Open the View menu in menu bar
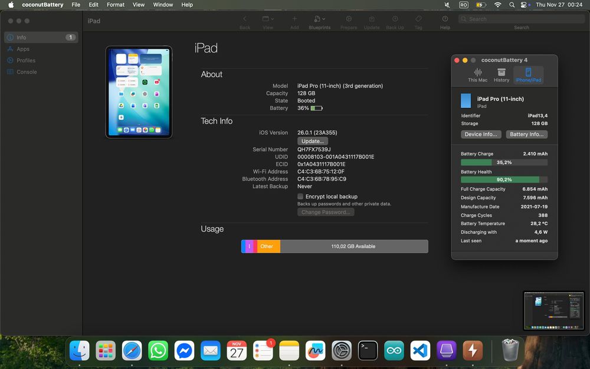The width and height of the screenshot is (590, 369). [139, 5]
